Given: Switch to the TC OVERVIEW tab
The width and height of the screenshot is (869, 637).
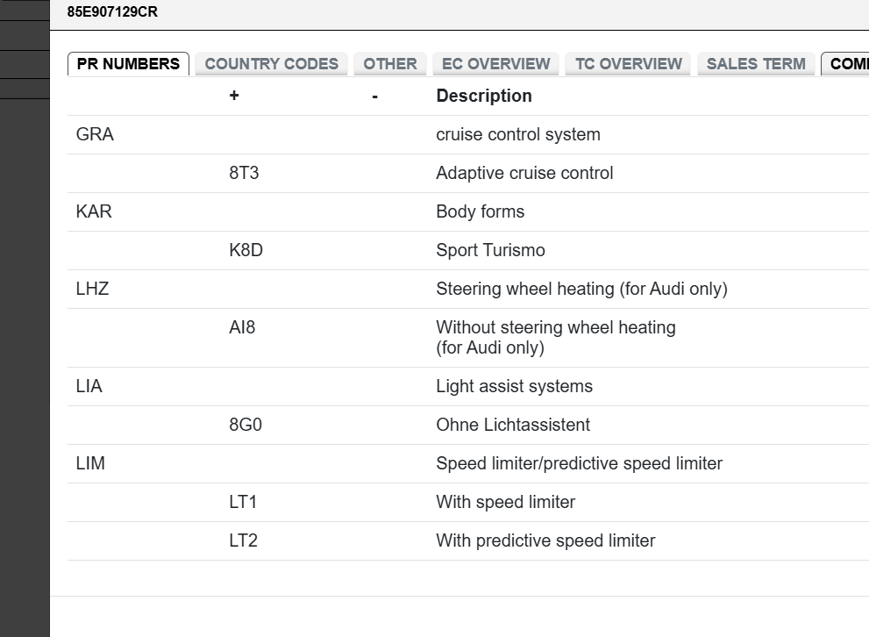Looking at the screenshot, I should click(x=629, y=64).
